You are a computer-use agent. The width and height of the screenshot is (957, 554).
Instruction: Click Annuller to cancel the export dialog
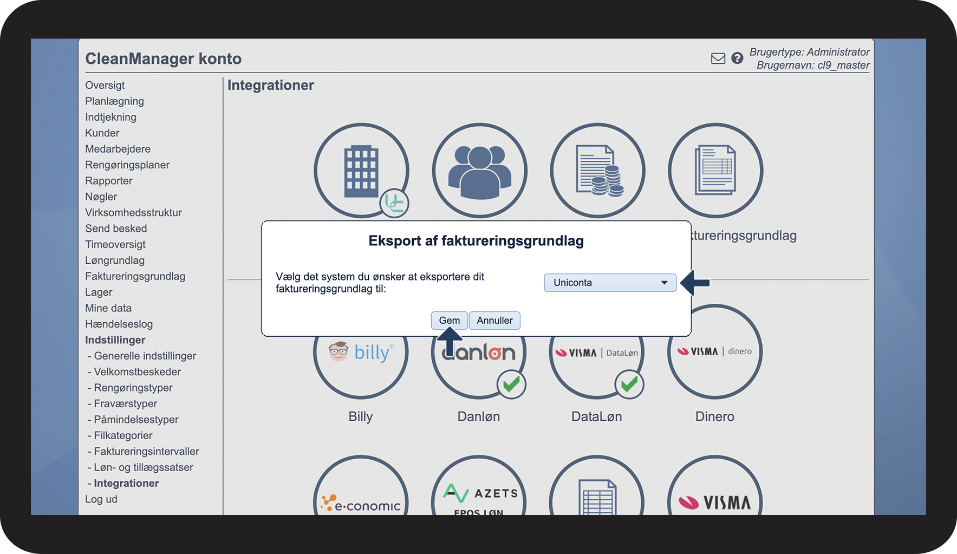coord(494,321)
